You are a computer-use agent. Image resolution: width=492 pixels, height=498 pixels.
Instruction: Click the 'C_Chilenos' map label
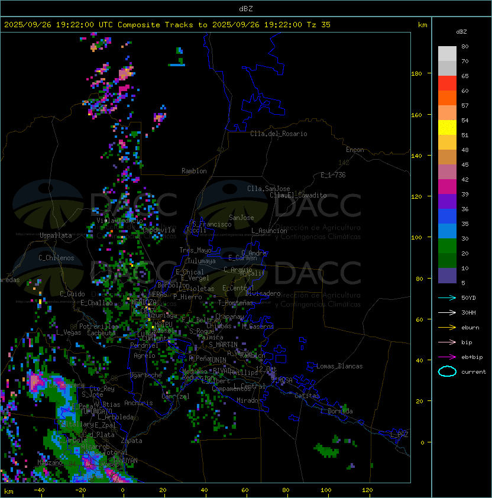56,258
